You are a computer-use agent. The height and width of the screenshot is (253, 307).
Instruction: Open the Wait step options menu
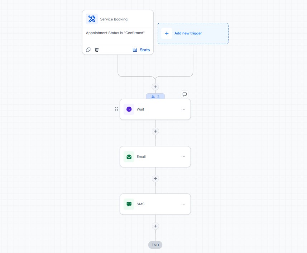[183, 109]
